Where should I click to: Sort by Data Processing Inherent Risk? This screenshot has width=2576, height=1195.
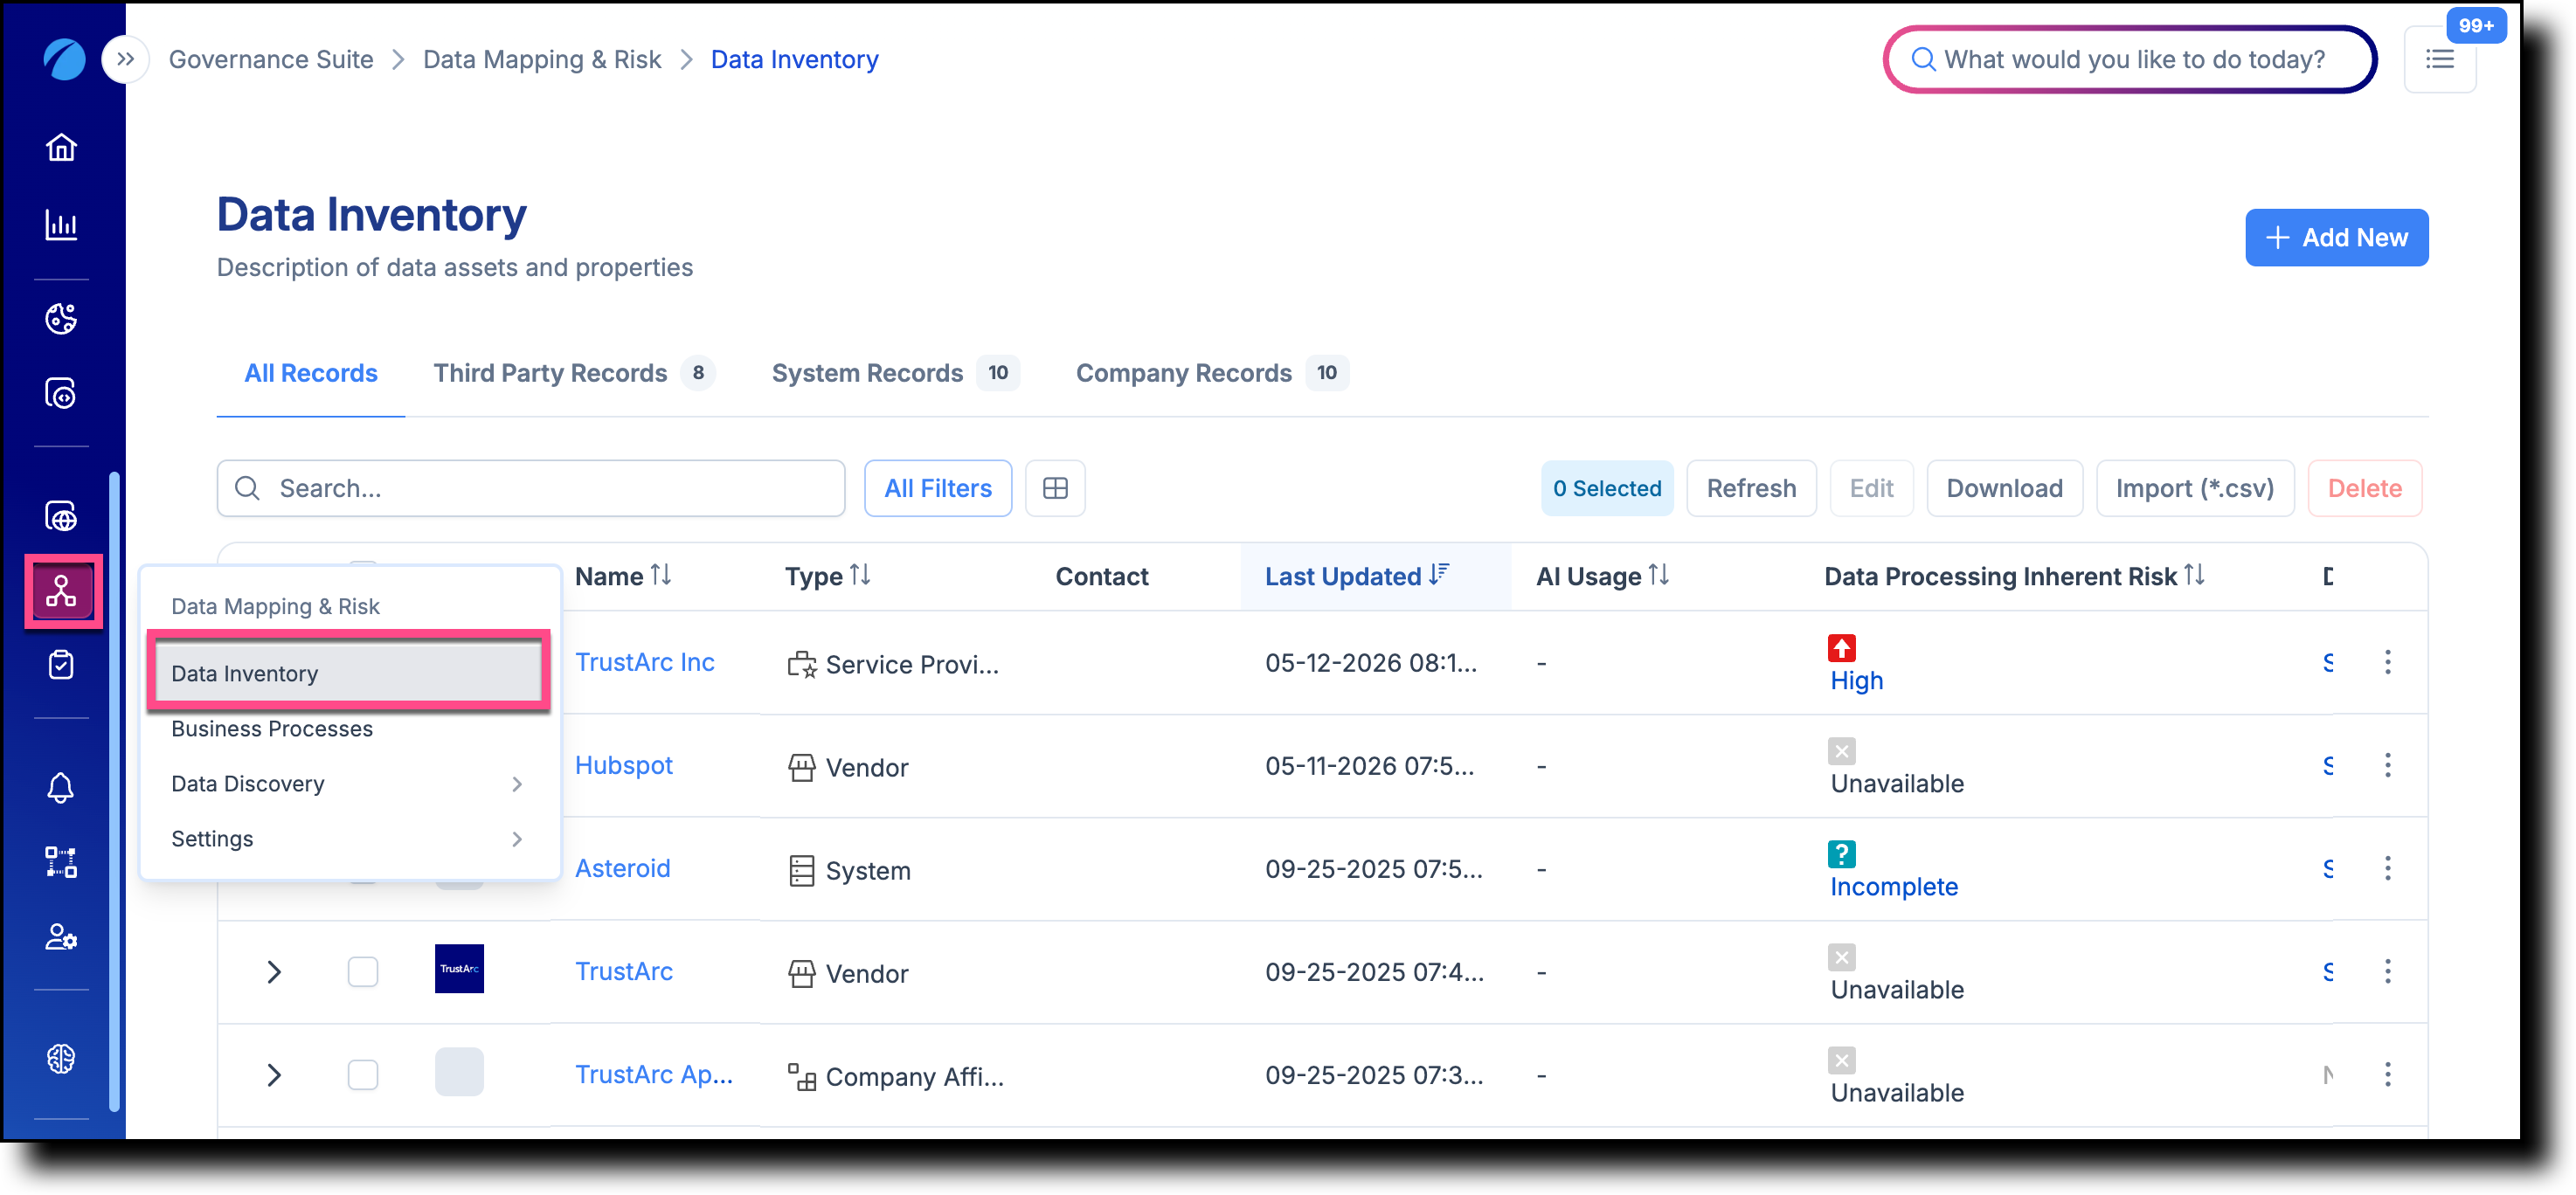pos(2194,575)
